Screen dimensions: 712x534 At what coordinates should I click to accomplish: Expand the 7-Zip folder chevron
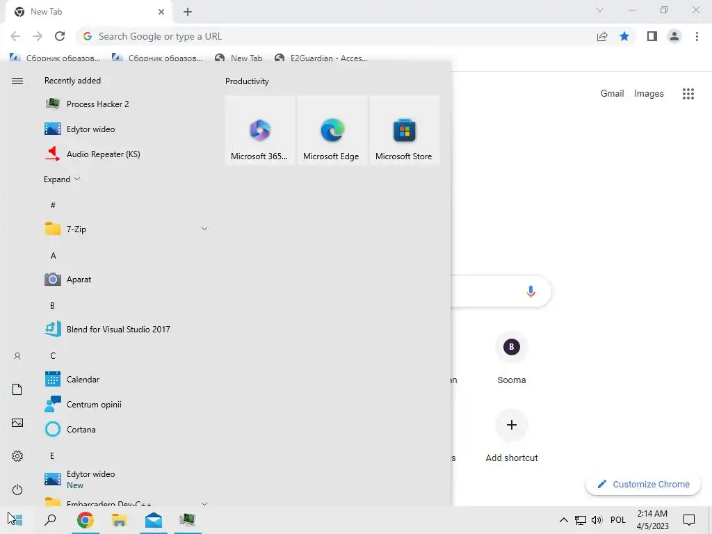point(204,229)
